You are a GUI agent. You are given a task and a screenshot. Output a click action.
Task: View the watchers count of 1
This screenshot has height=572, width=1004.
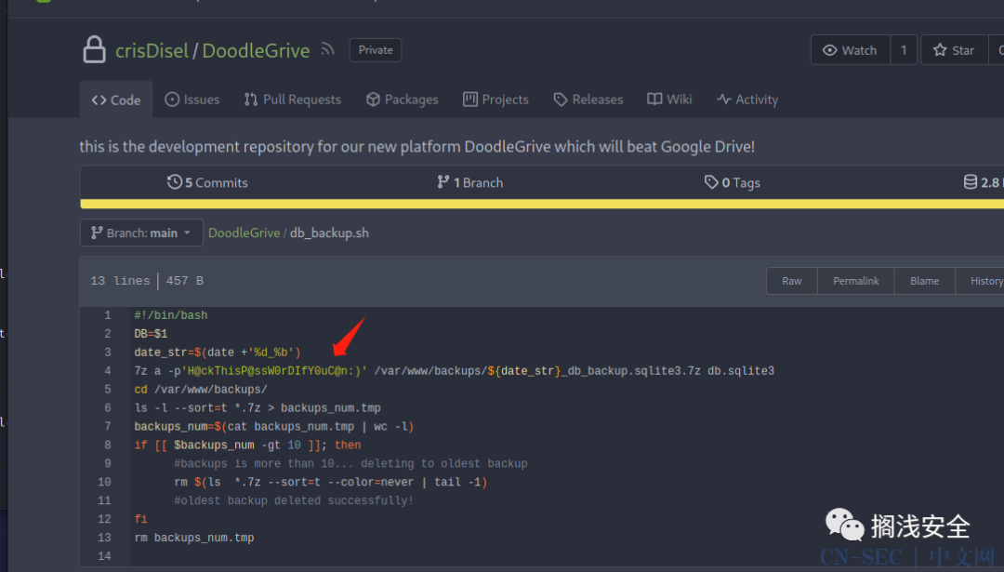pos(904,50)
